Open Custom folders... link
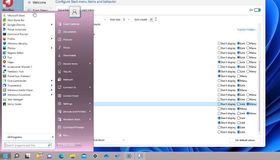 (247, 30)
